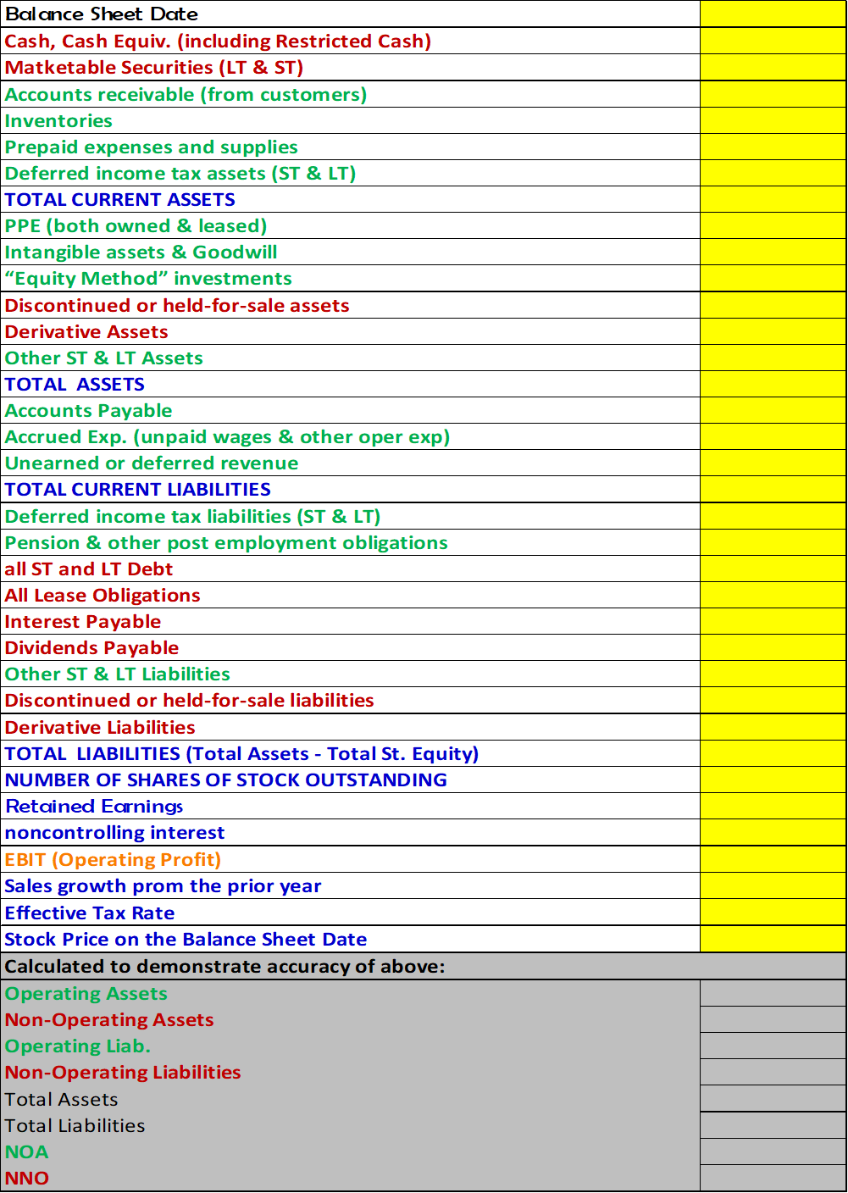Screen dimensions: 848x1193
Task: Click the Marketable Securities entry cell
Action: click(x=773, y=67)
